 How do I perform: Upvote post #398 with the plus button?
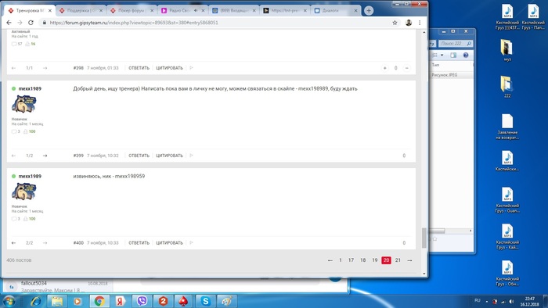(x=385, y=68)
